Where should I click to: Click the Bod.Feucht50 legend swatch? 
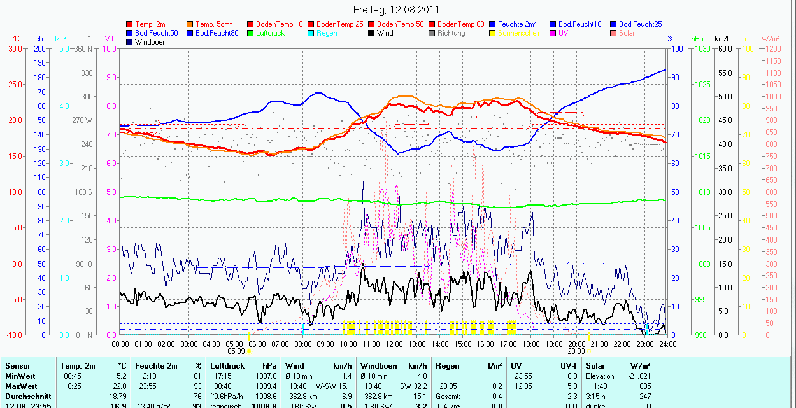click(130, 33)
